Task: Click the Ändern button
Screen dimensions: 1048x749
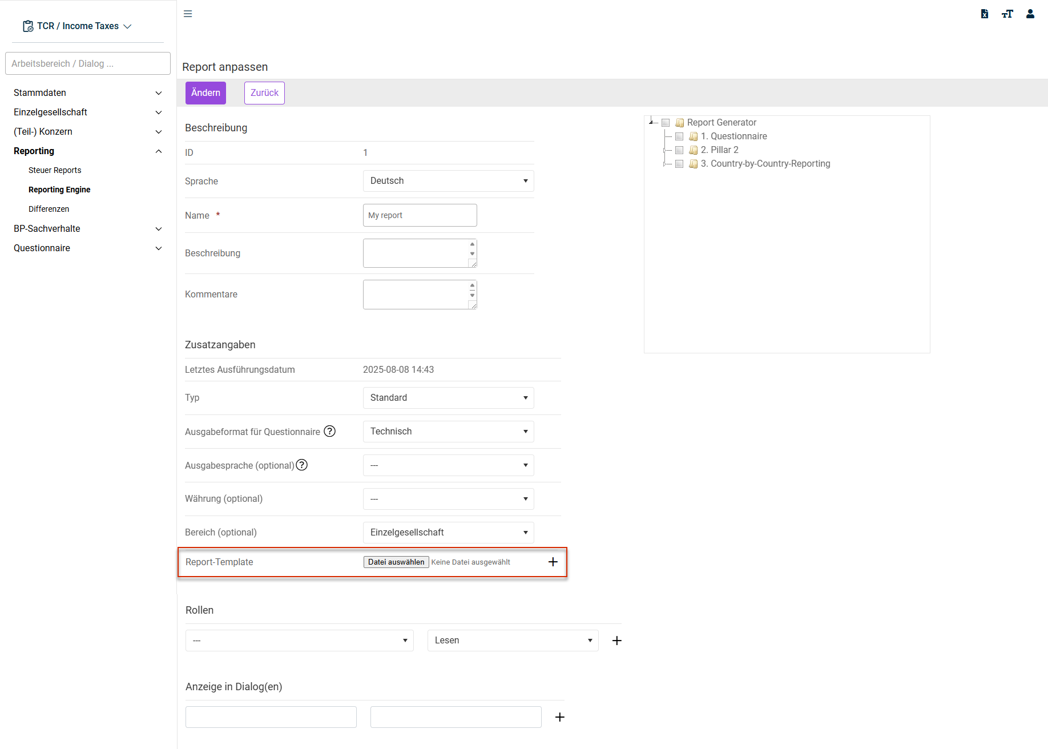Action: pyautogui.click(x=205, y=93)
